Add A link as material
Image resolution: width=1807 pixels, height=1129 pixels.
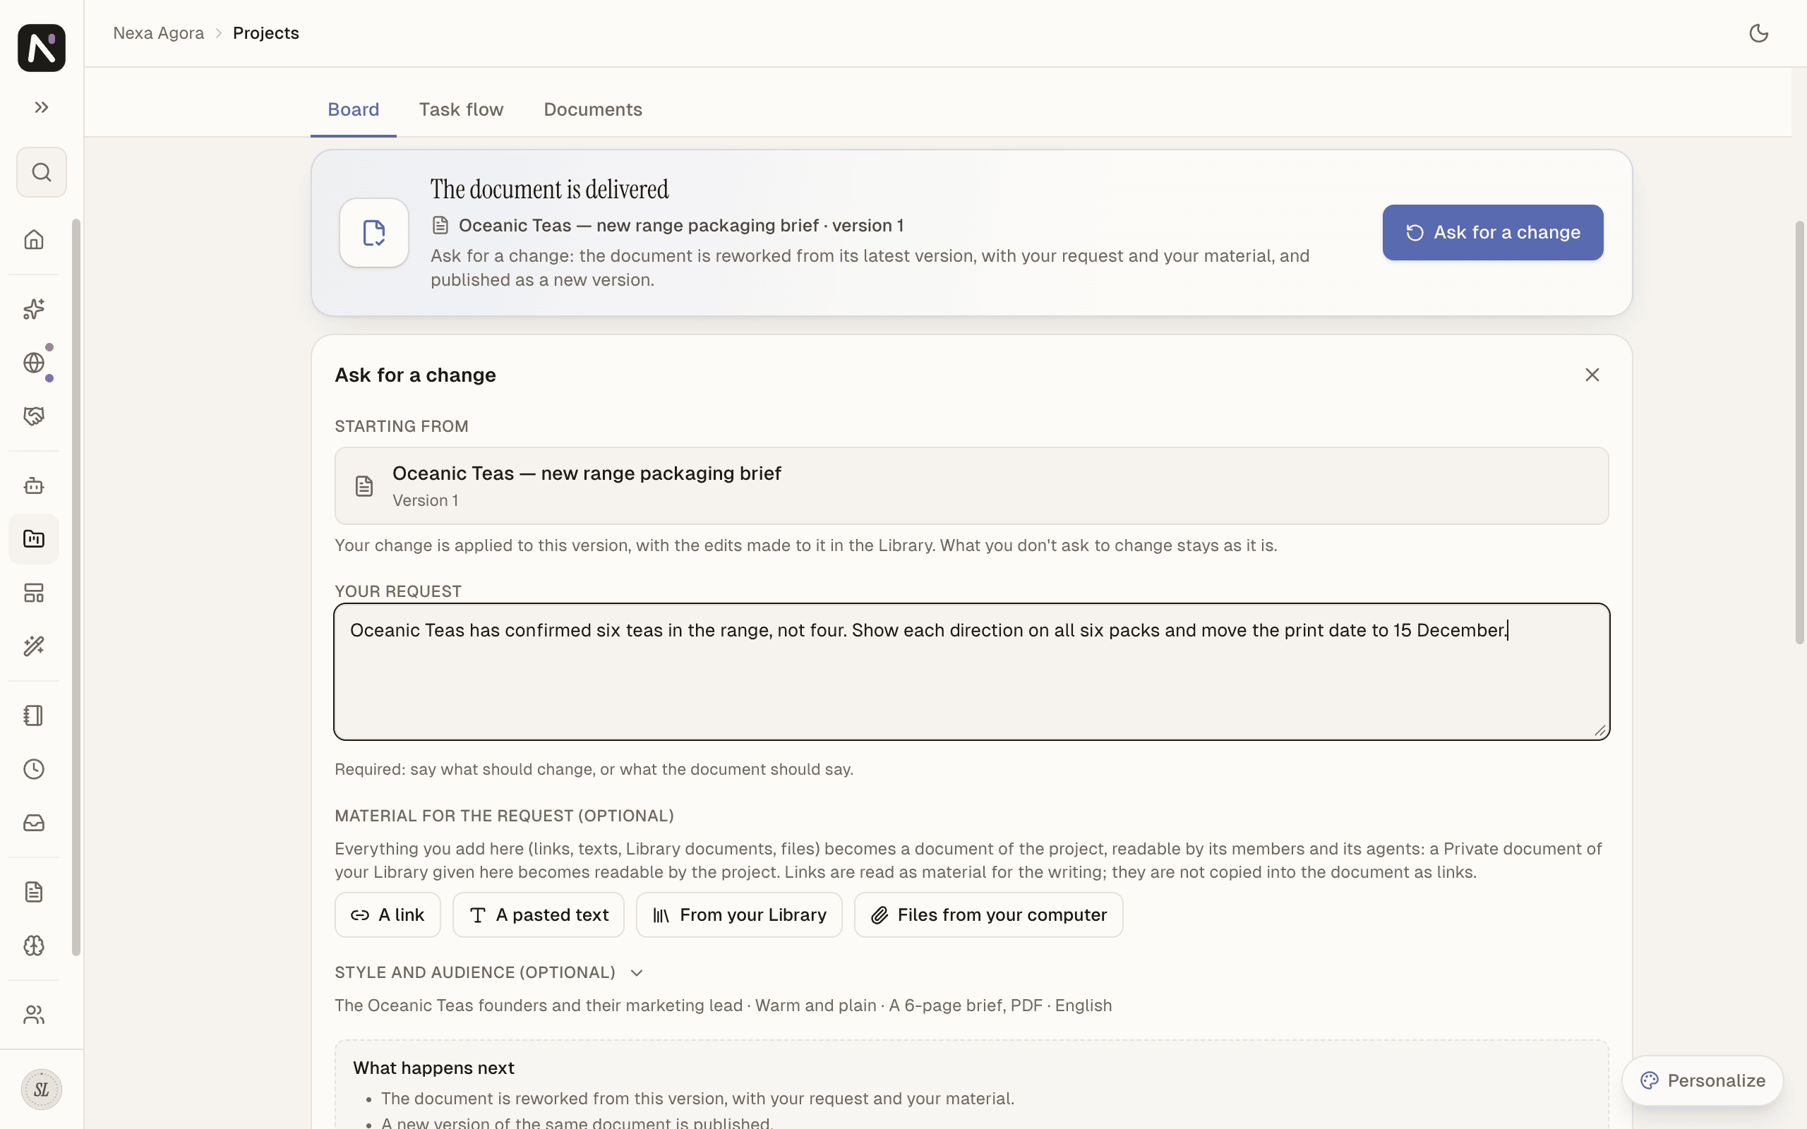tap(388, 914)
